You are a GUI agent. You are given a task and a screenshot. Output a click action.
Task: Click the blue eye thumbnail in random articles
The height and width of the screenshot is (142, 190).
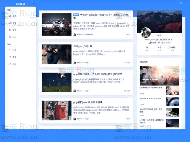coord(172,101)
